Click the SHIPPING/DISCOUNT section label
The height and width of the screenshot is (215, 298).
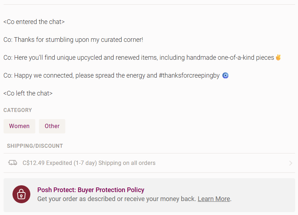pyautogui.click(x=35, y=146)
